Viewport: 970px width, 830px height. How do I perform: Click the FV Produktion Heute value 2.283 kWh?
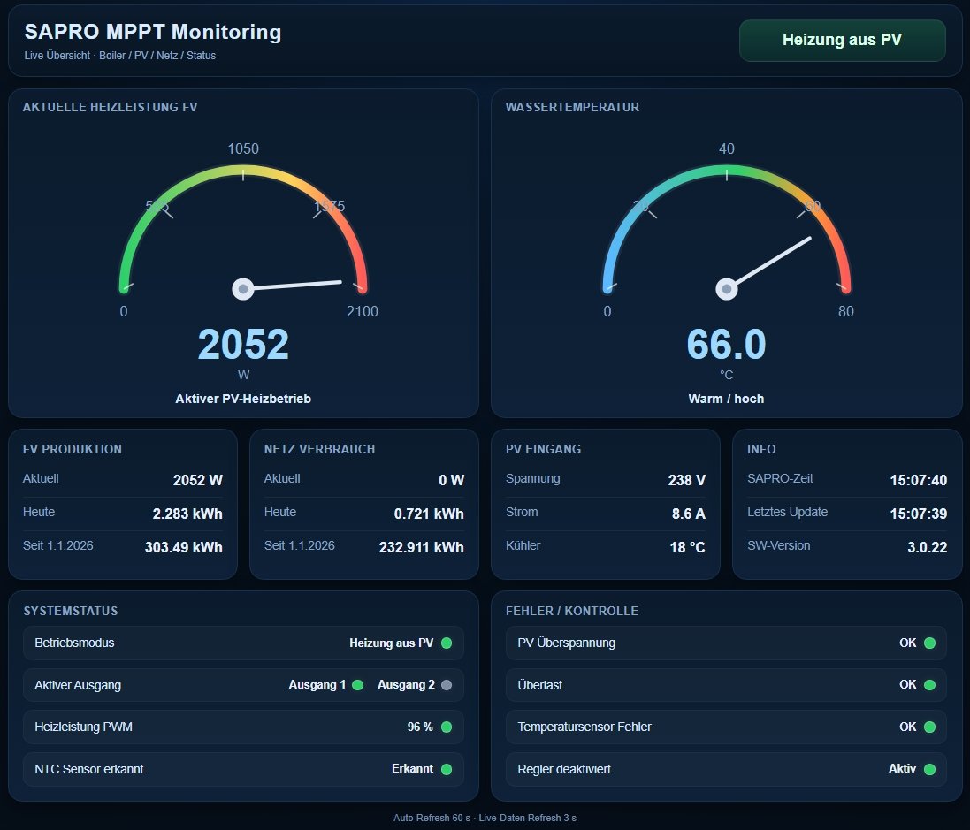tap(187, 514)
